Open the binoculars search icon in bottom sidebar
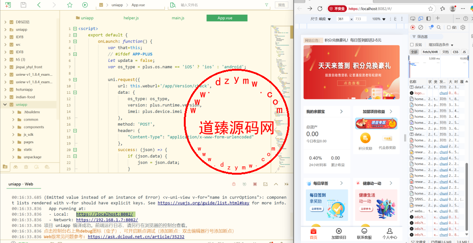 (15, 167)
